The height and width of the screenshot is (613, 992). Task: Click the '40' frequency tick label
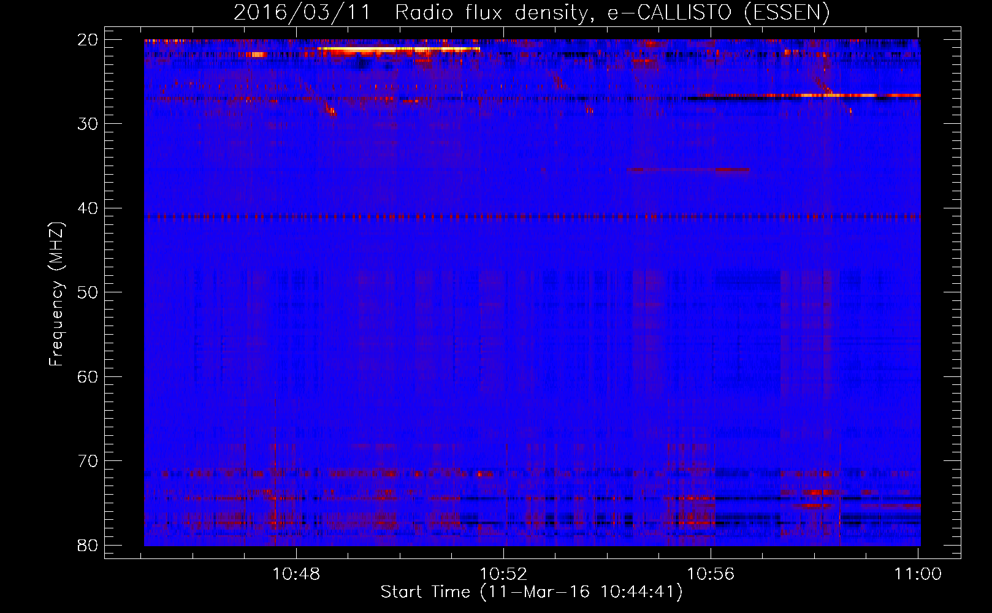[x=88, y=208]
